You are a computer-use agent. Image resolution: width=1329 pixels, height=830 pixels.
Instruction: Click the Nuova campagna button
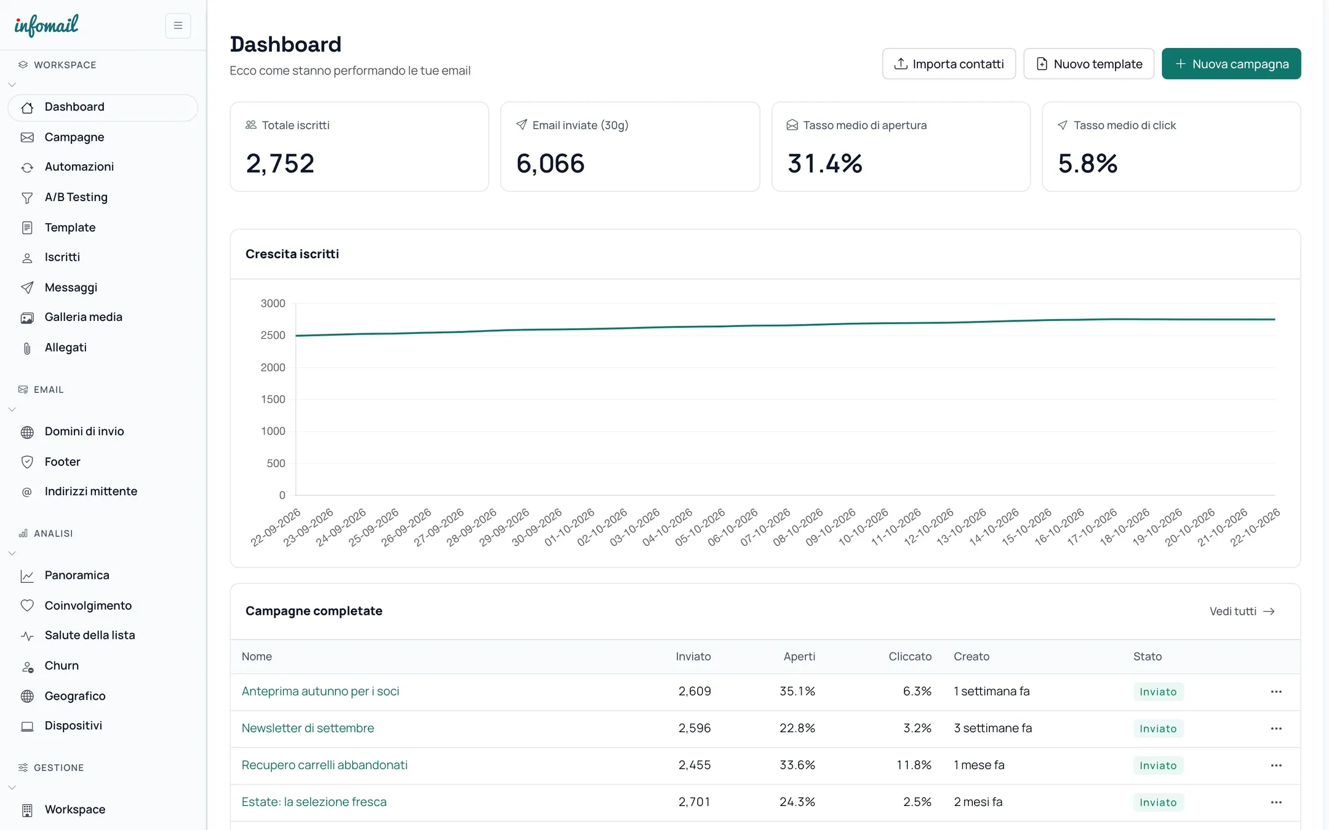coord(1231,64)
